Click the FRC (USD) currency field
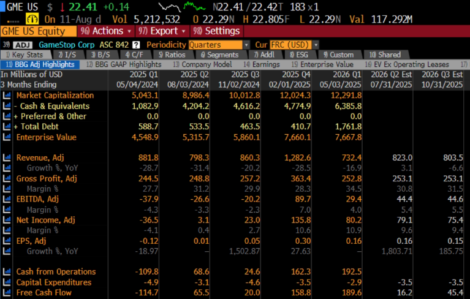The height and width of the screenshot is (299, 470). (x=290, y=45)
